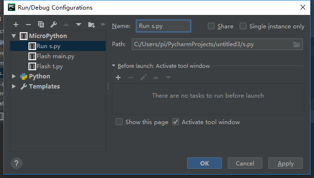Remove before launch task
Viewport: 314px width, 178px height.
coord(131,77)
